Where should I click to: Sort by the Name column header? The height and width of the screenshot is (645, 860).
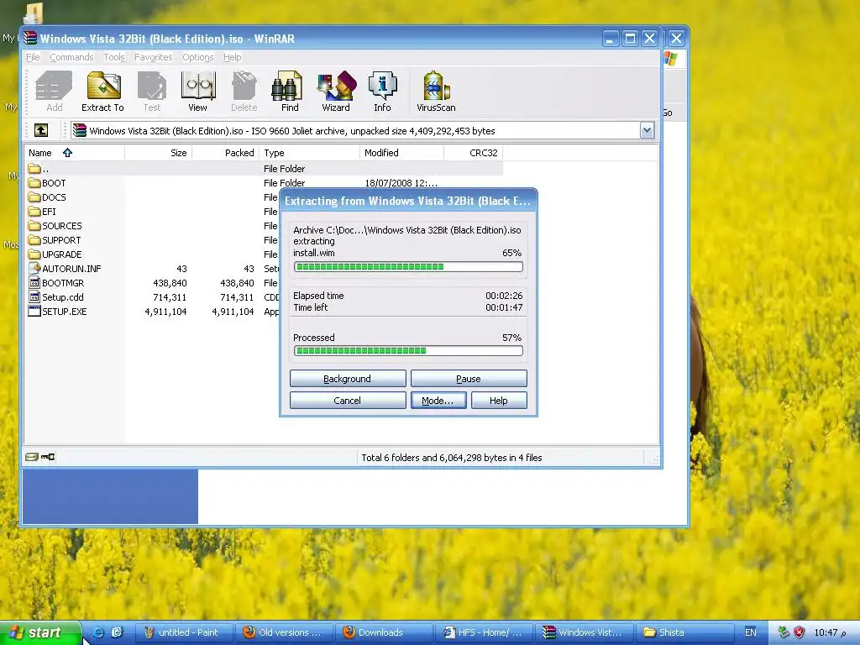[x=74, y=153]
